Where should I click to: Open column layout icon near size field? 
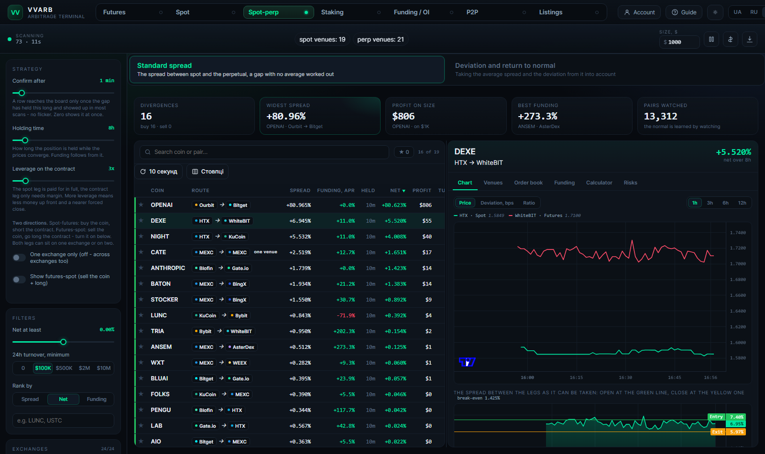point(711,40)
